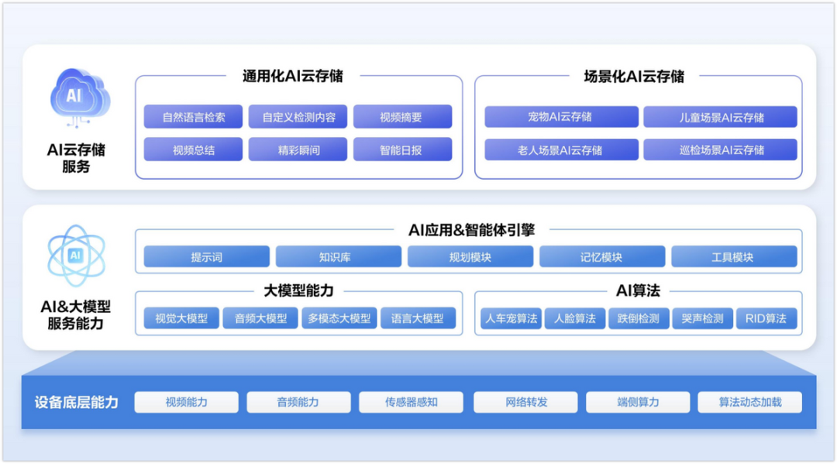Image resolution: width=837 pixels, height=464 pixels.
Task: Open the 知识库 module
Action: click(x=339, y=256)
